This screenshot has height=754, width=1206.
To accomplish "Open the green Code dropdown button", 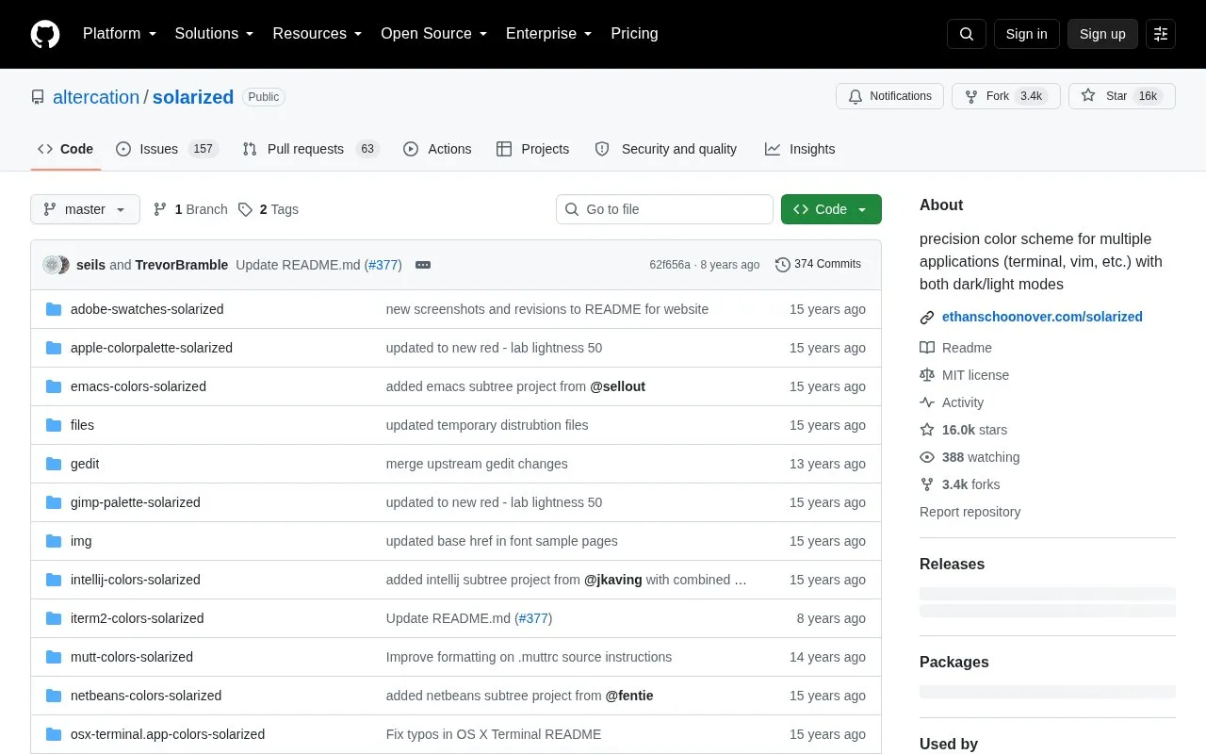I will coord(831,209).
